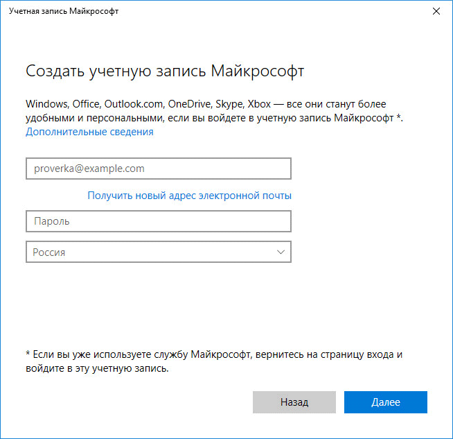
Task: Focus the Пароль password field
Action: [159, 221]
